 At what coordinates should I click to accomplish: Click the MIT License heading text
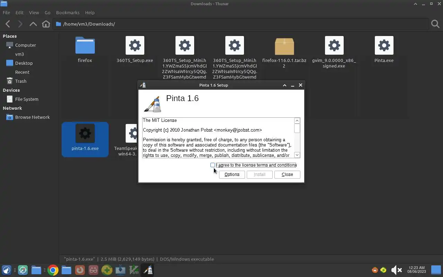coord(160,120)
